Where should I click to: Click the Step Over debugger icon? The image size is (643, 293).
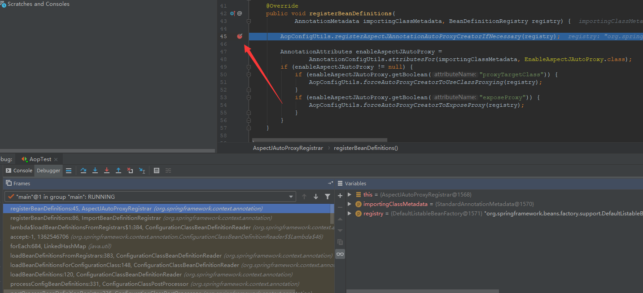(x=83, y=171)
